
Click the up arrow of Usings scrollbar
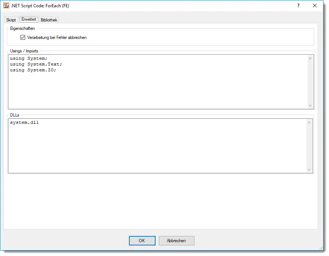coord(310,58)
